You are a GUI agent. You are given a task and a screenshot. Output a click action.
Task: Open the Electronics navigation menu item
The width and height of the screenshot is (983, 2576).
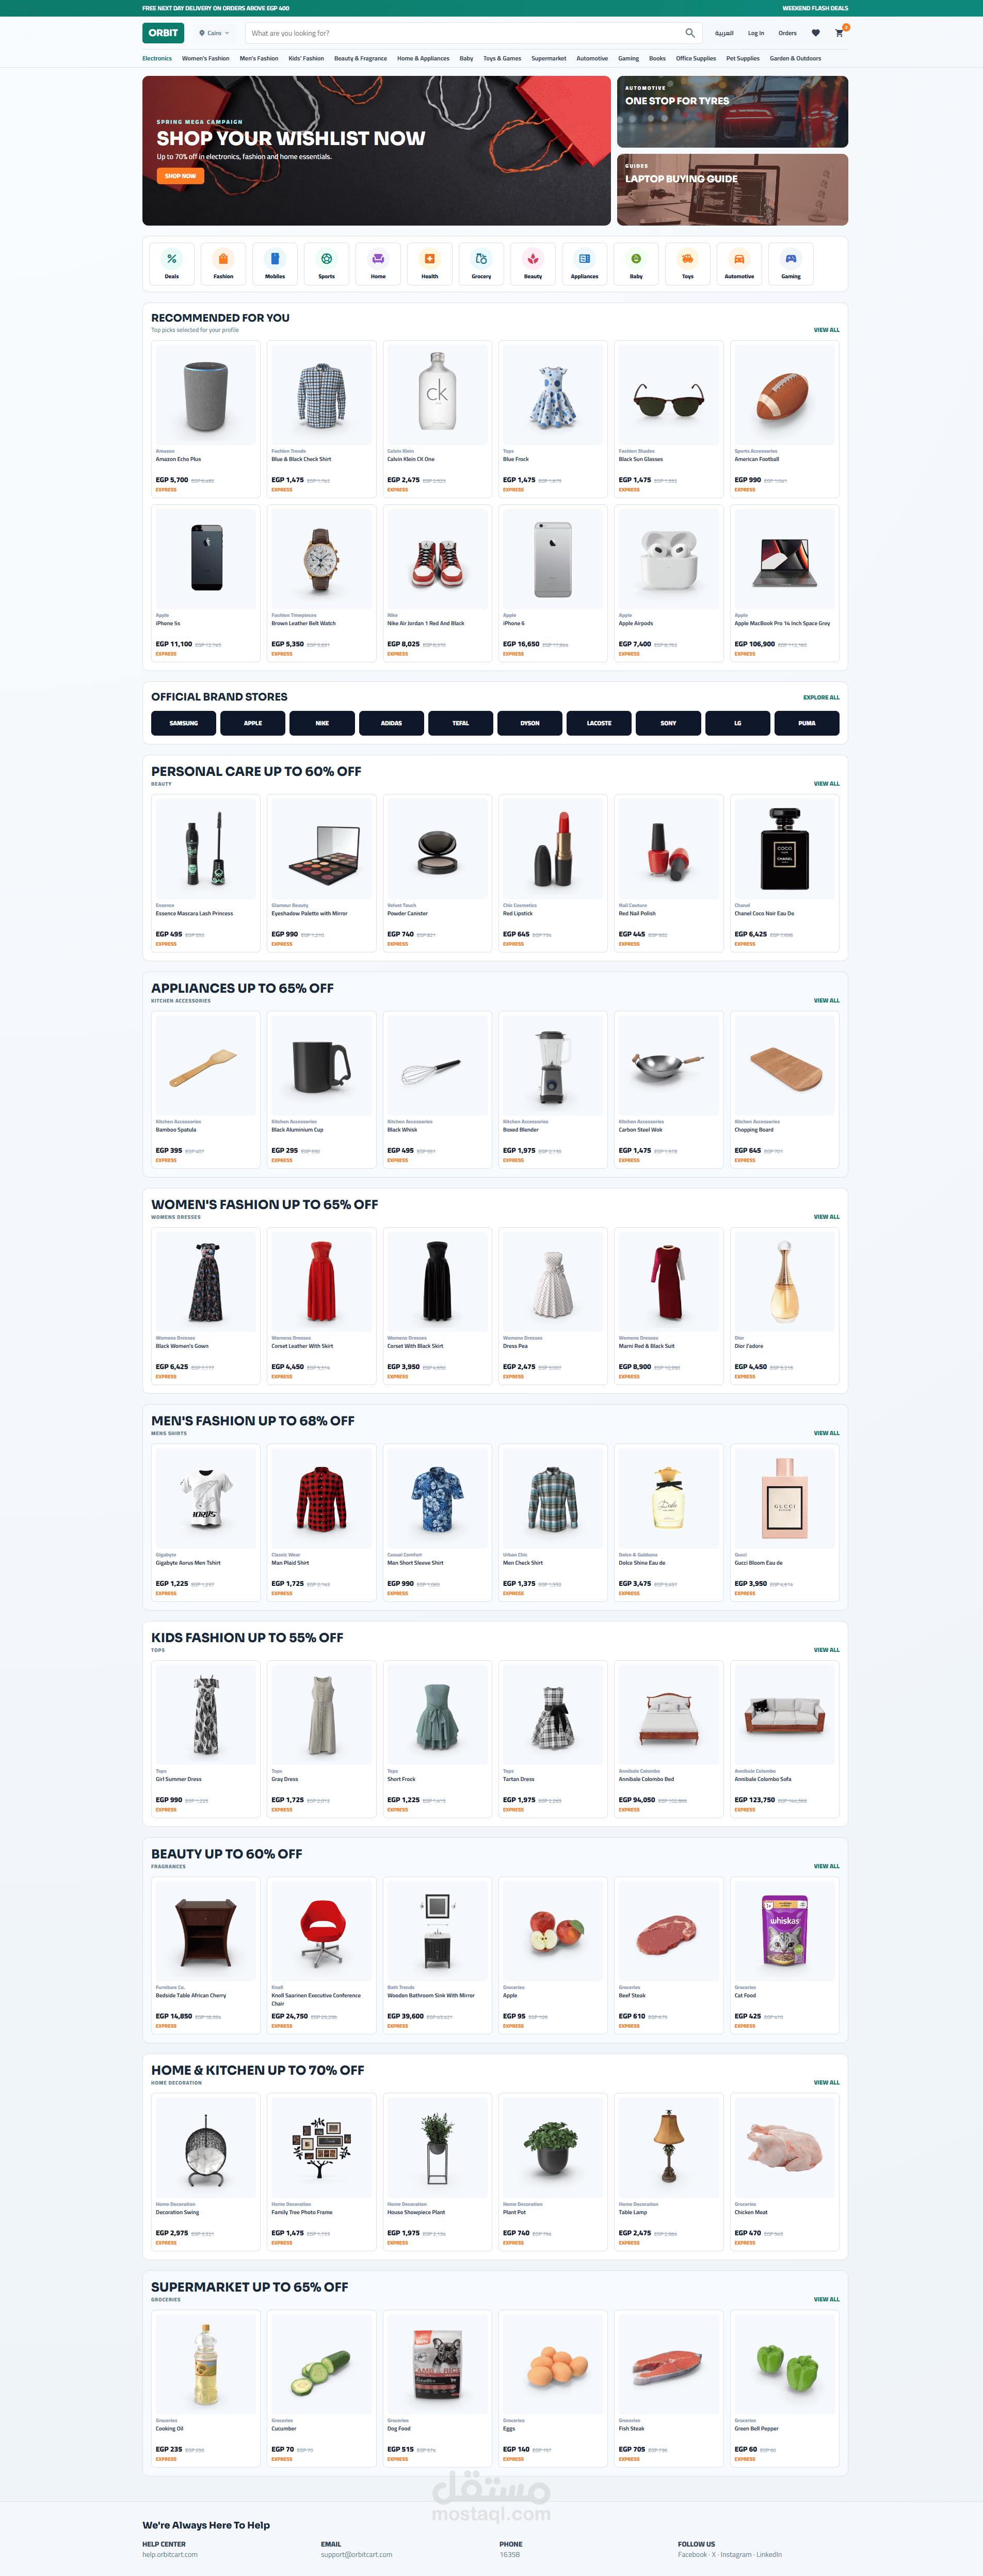[157, 58]
